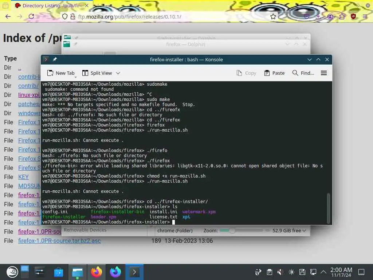Bookmark this page with the star icon
Viewport: 373px width, 280px height.
coord(273,16)
